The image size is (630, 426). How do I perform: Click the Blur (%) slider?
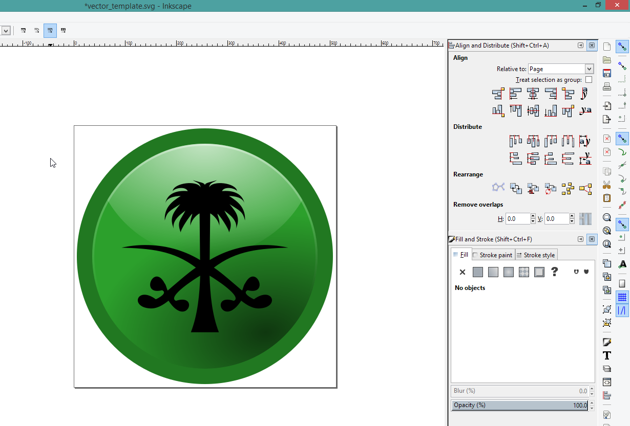tap(520, 391)
